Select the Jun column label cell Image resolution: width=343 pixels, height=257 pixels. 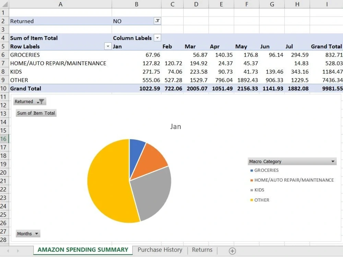272,46
